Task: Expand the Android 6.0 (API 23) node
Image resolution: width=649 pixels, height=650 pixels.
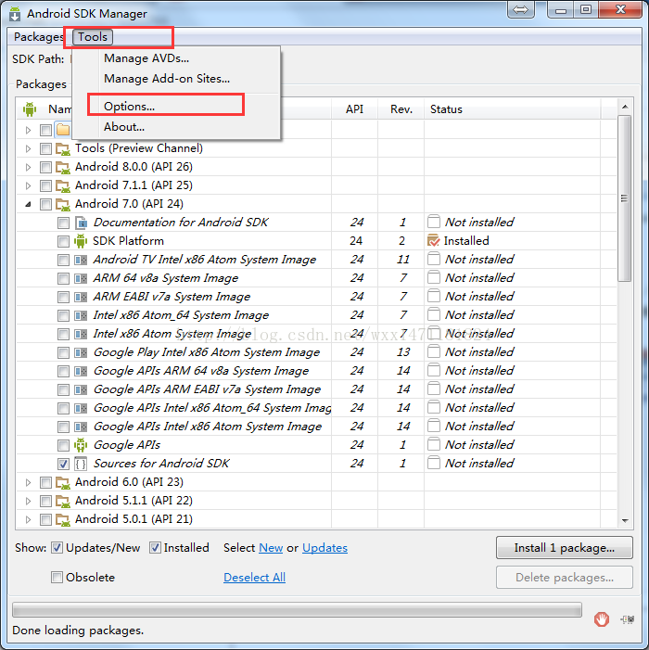Action: 28,482
